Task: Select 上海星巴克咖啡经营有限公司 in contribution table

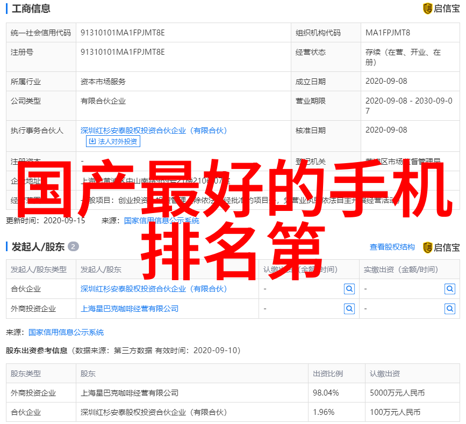Action: click(x=130, y=393)
